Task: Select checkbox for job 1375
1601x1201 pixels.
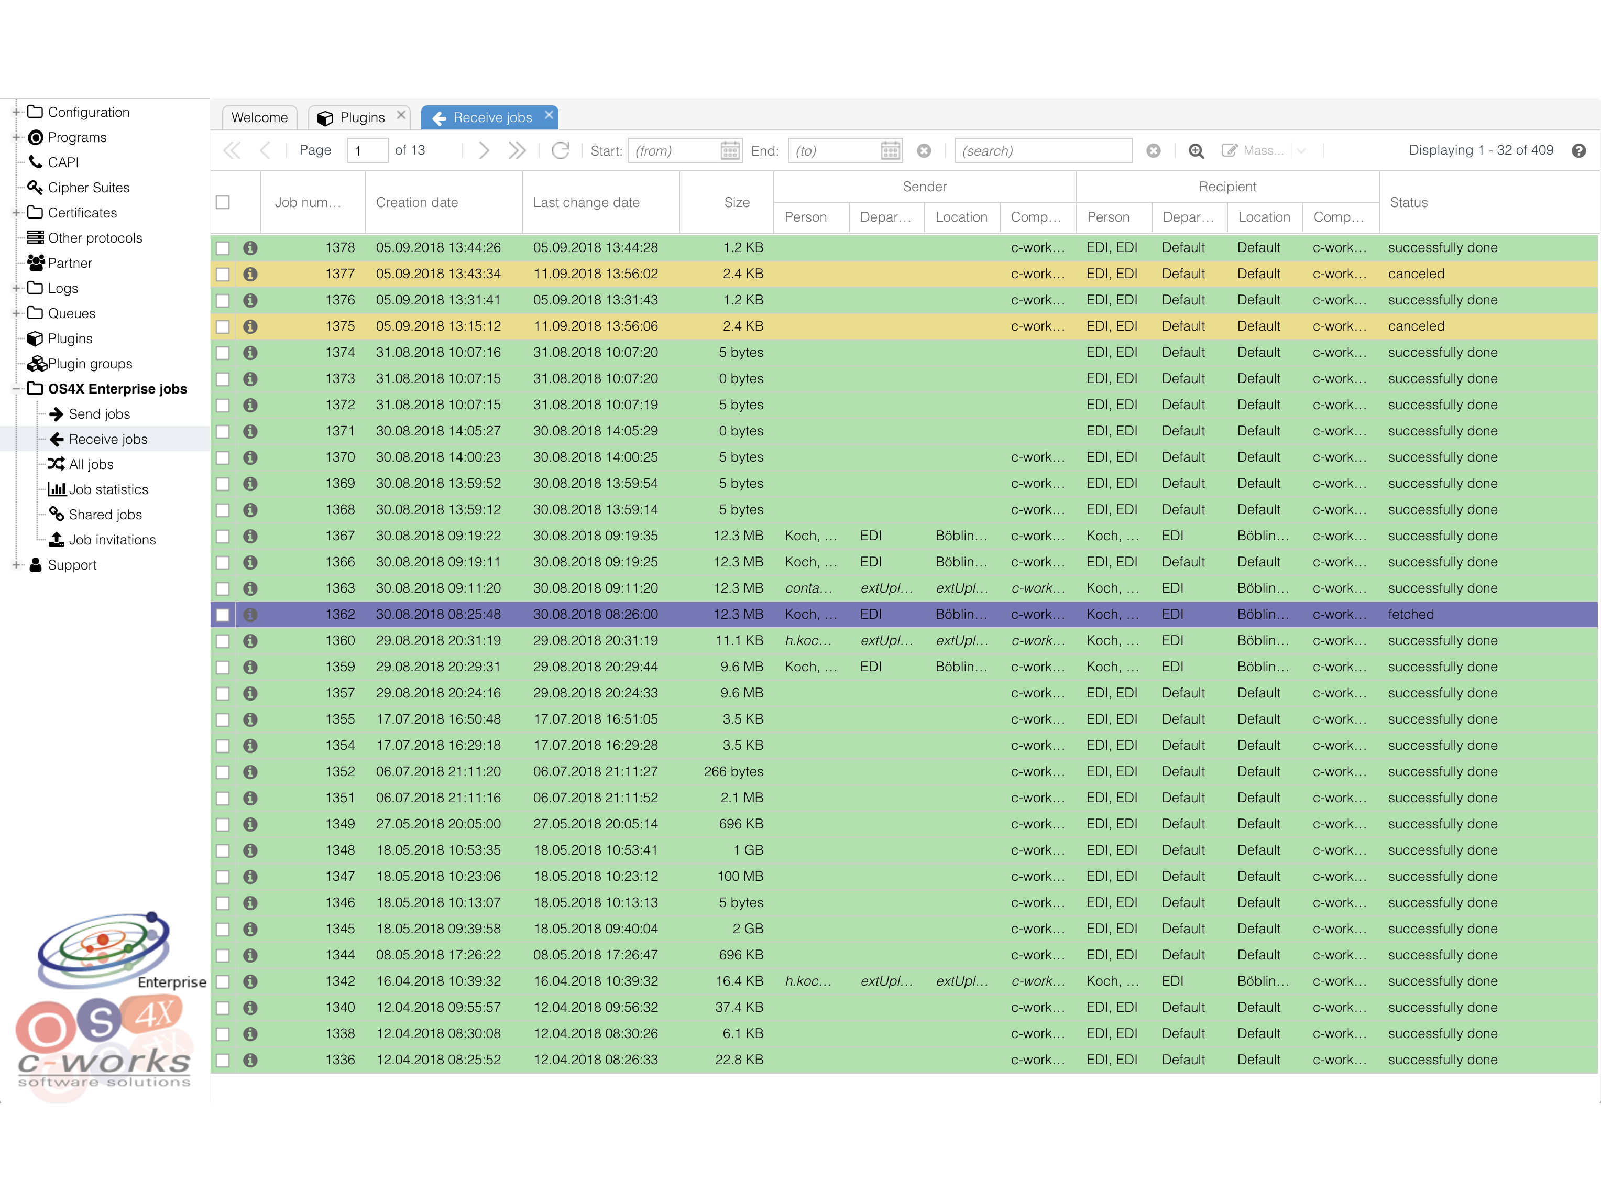Action: click(x=223, y=326)
